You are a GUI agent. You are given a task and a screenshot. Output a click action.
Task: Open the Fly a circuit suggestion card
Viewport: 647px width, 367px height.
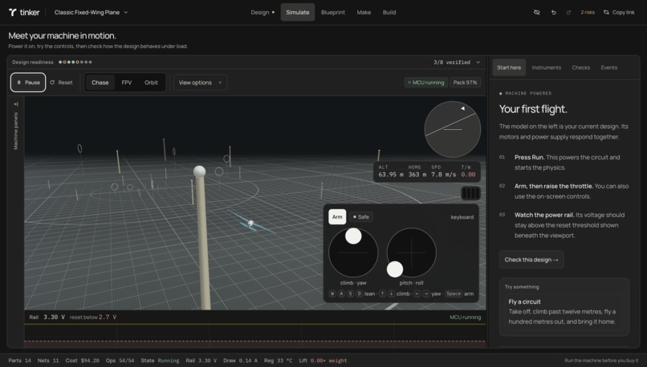click(x=564, y=312)
